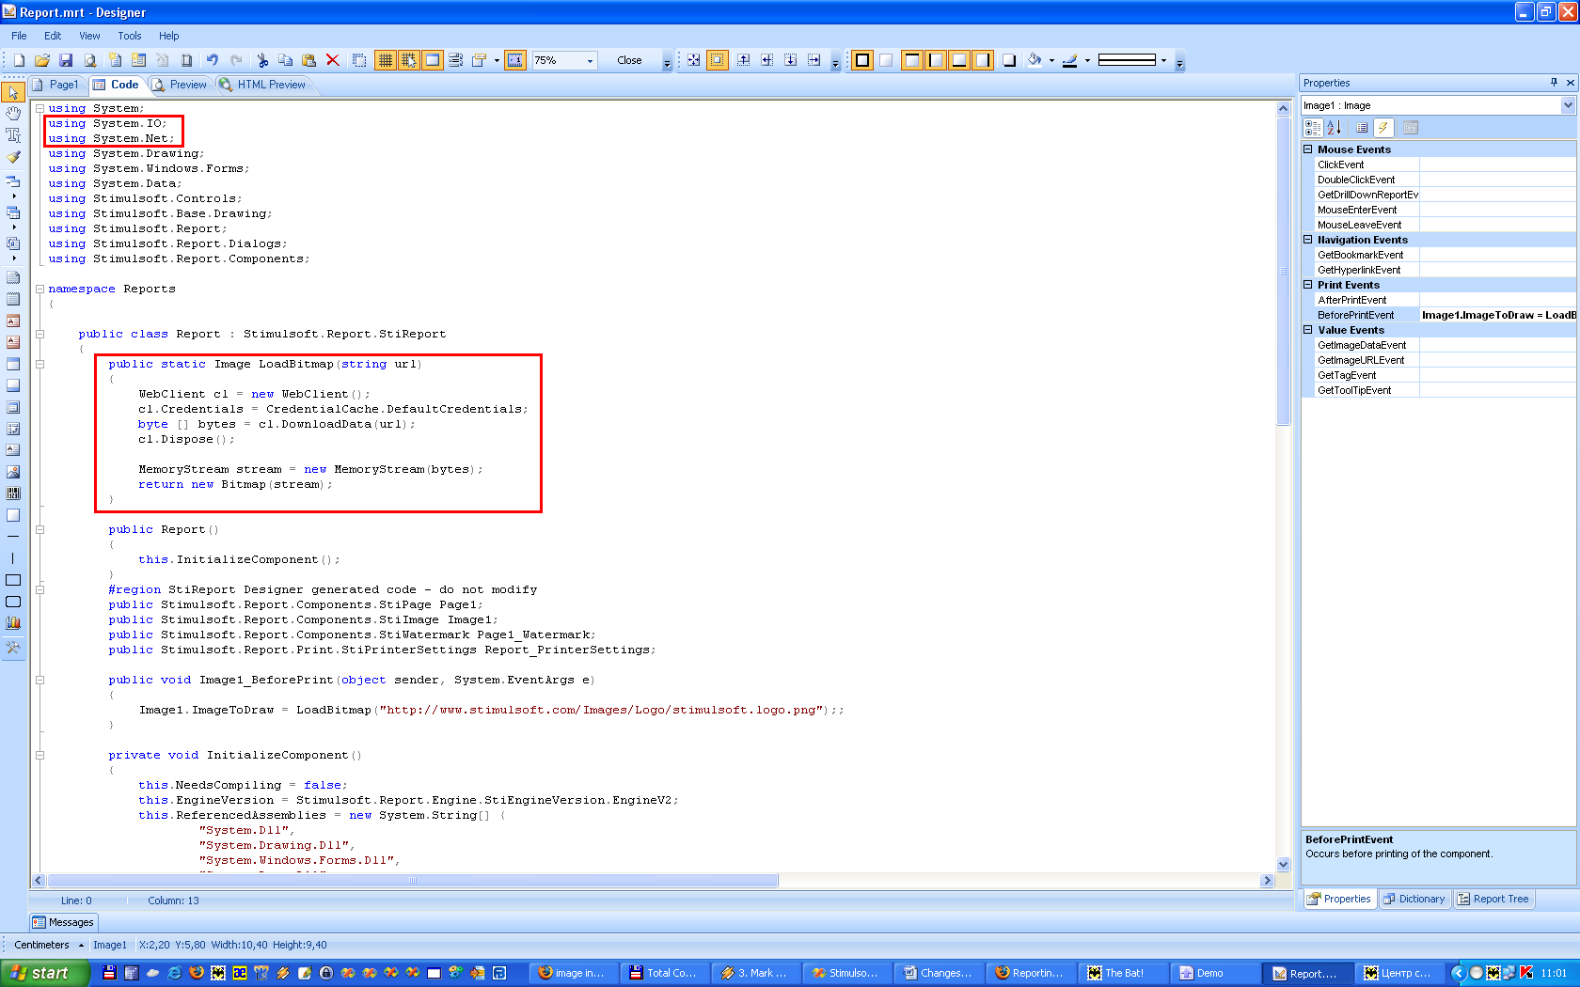This screenshot has height=987, width=1580.
Task: Collapse the namespace Reports code block
Action: (39, 289)
